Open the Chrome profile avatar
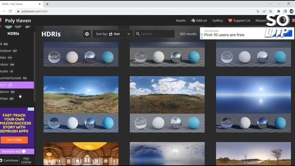 coord(292,11)
